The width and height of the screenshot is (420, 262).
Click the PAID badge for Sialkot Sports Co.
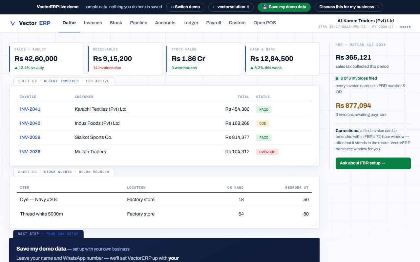(264, 138)
